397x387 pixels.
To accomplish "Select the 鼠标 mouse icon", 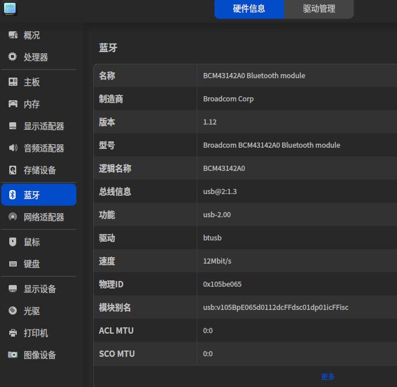I will click(13, 242).
